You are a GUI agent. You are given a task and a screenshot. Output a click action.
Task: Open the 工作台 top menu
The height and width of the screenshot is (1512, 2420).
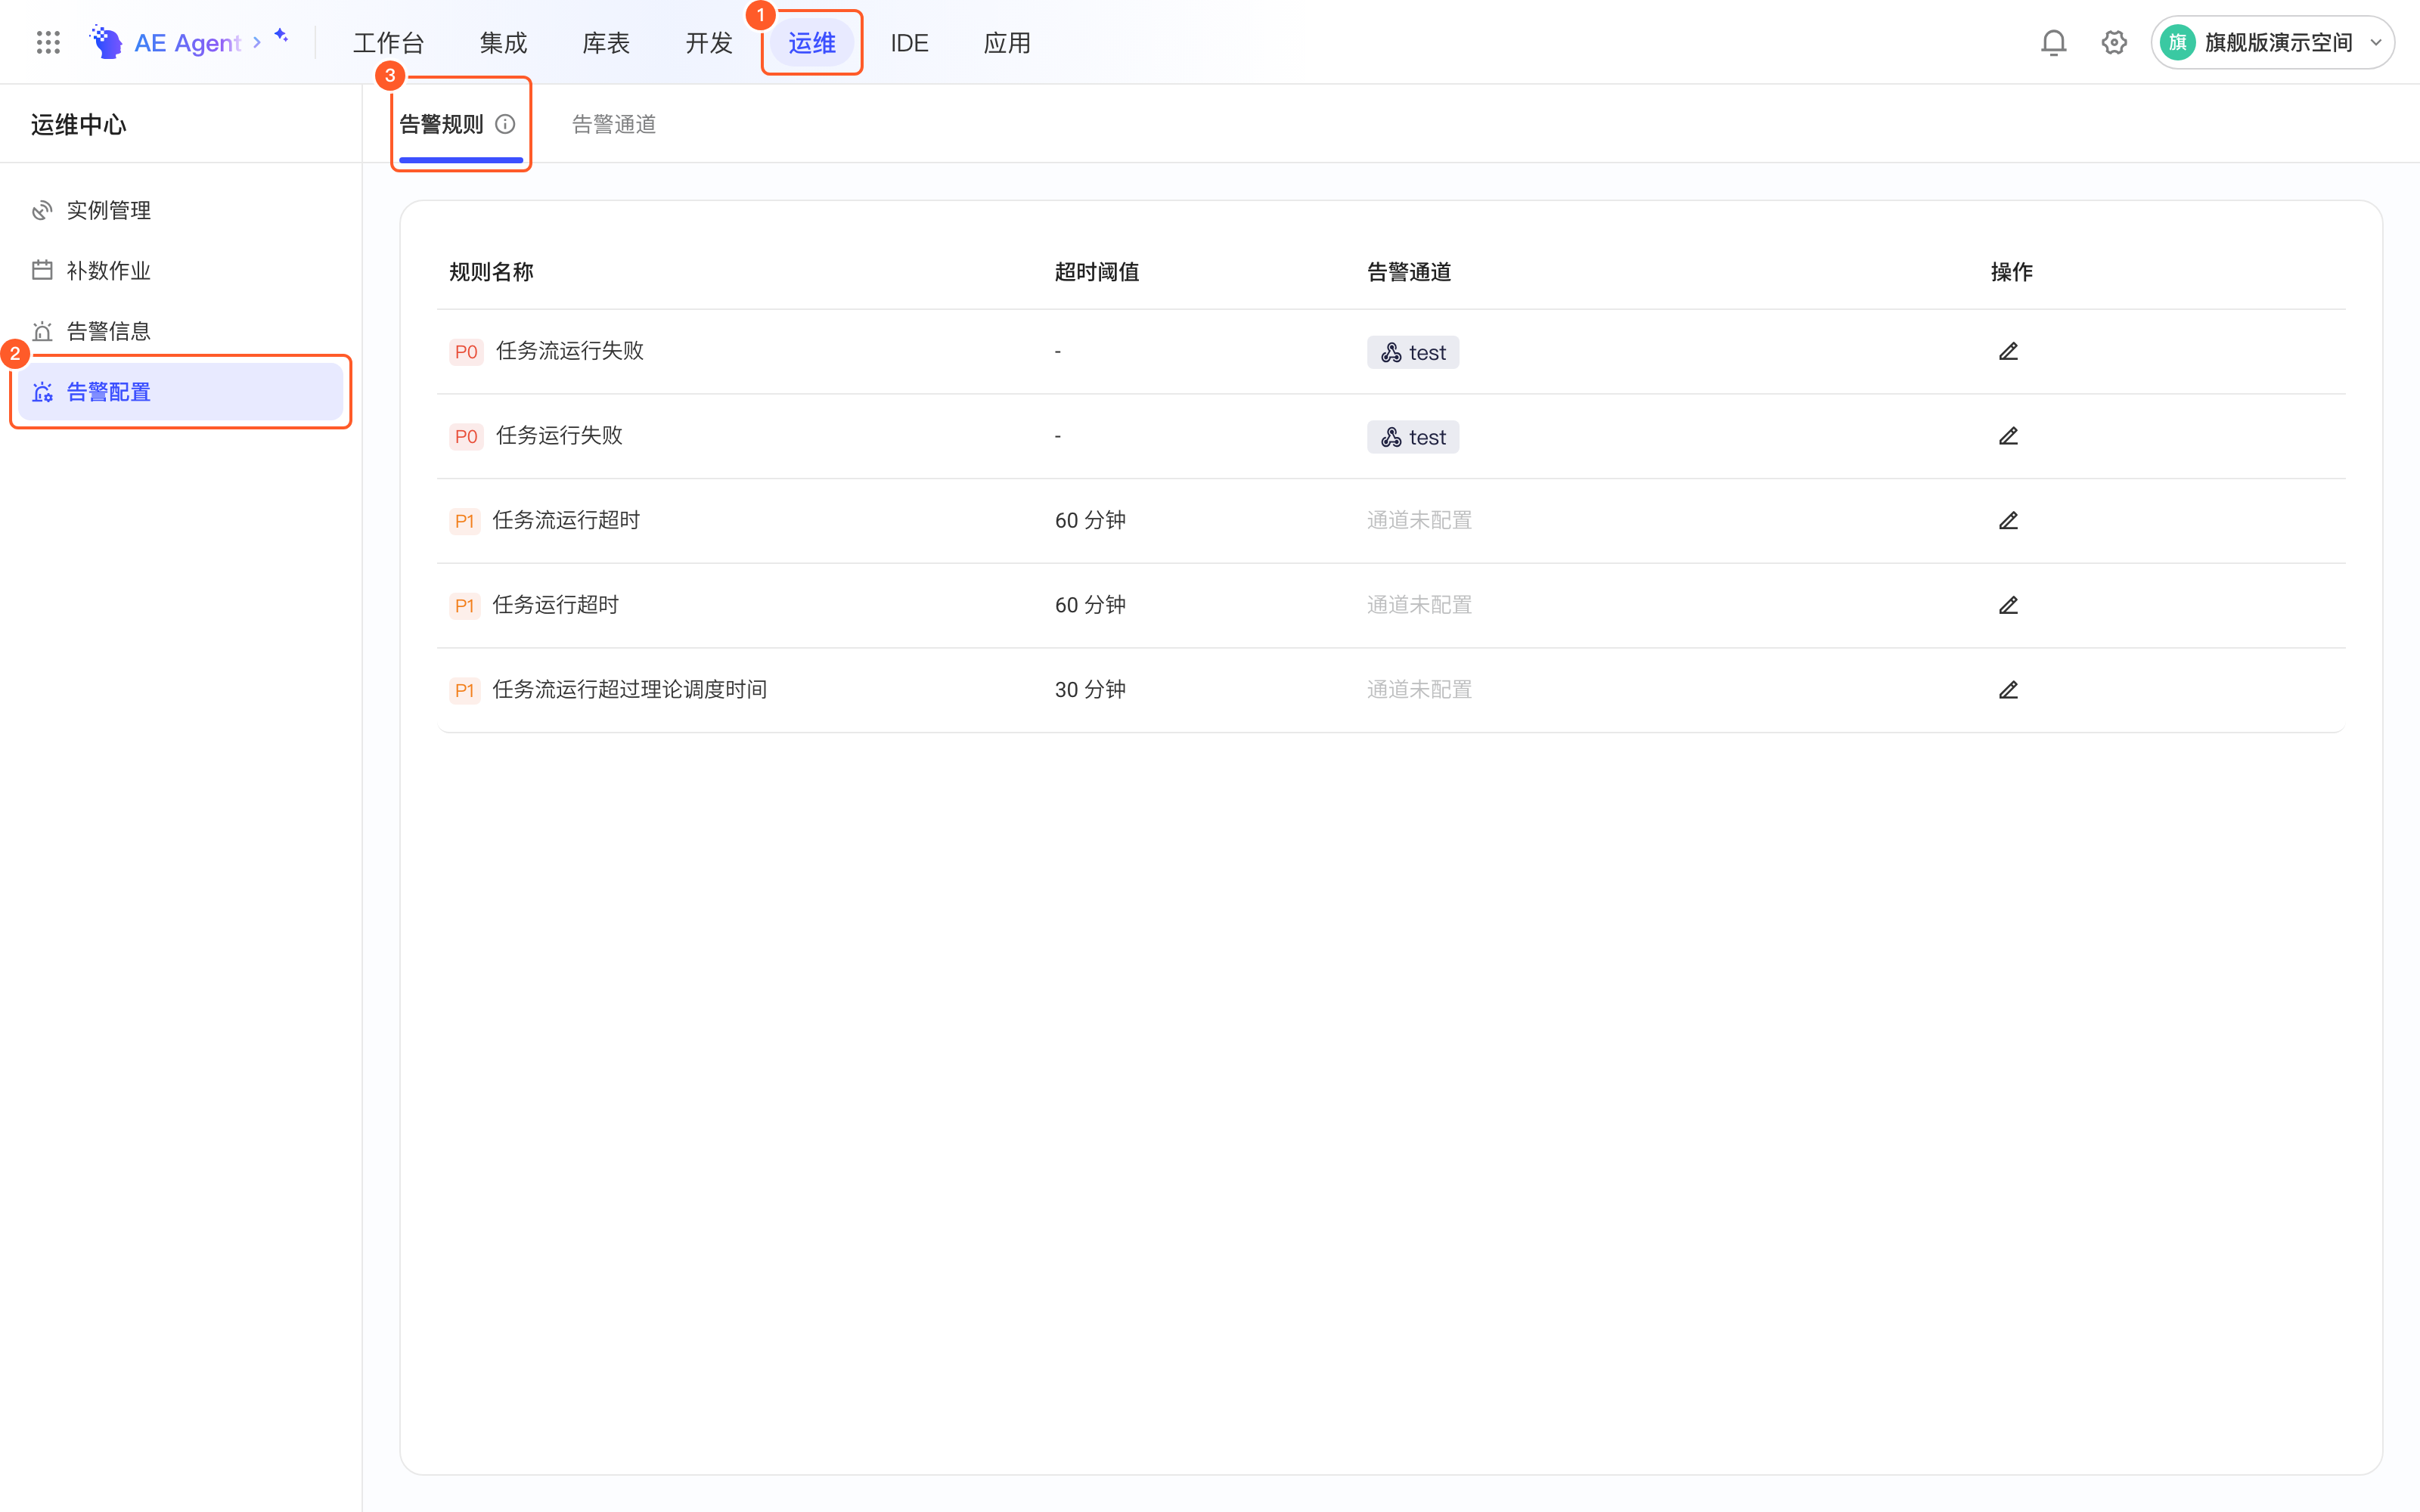pyautogui.click(x=389, y=43)
